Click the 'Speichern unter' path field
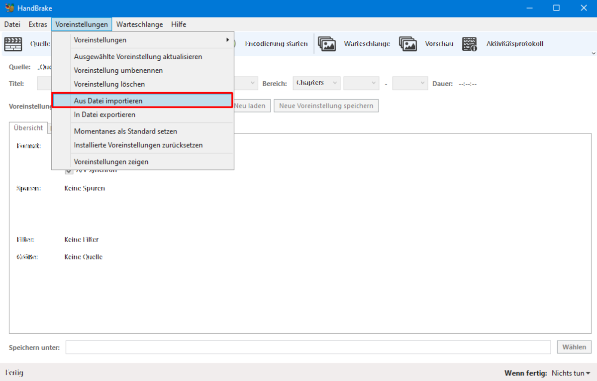Viewport: 597px width, 381px height. pyautogui.click(x=308, y=347)
